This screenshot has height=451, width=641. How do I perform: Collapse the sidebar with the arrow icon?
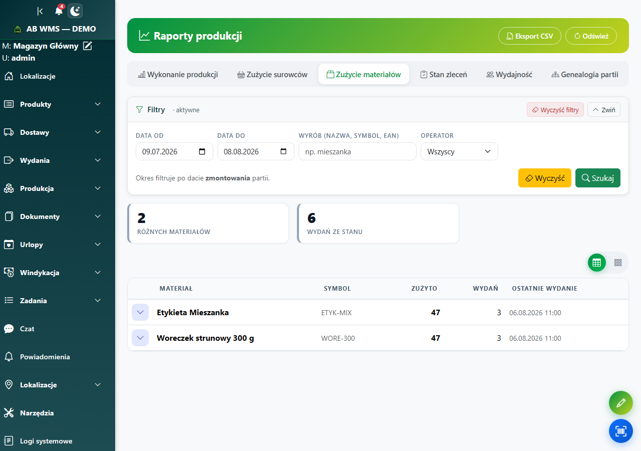click(x=40, y=11)
